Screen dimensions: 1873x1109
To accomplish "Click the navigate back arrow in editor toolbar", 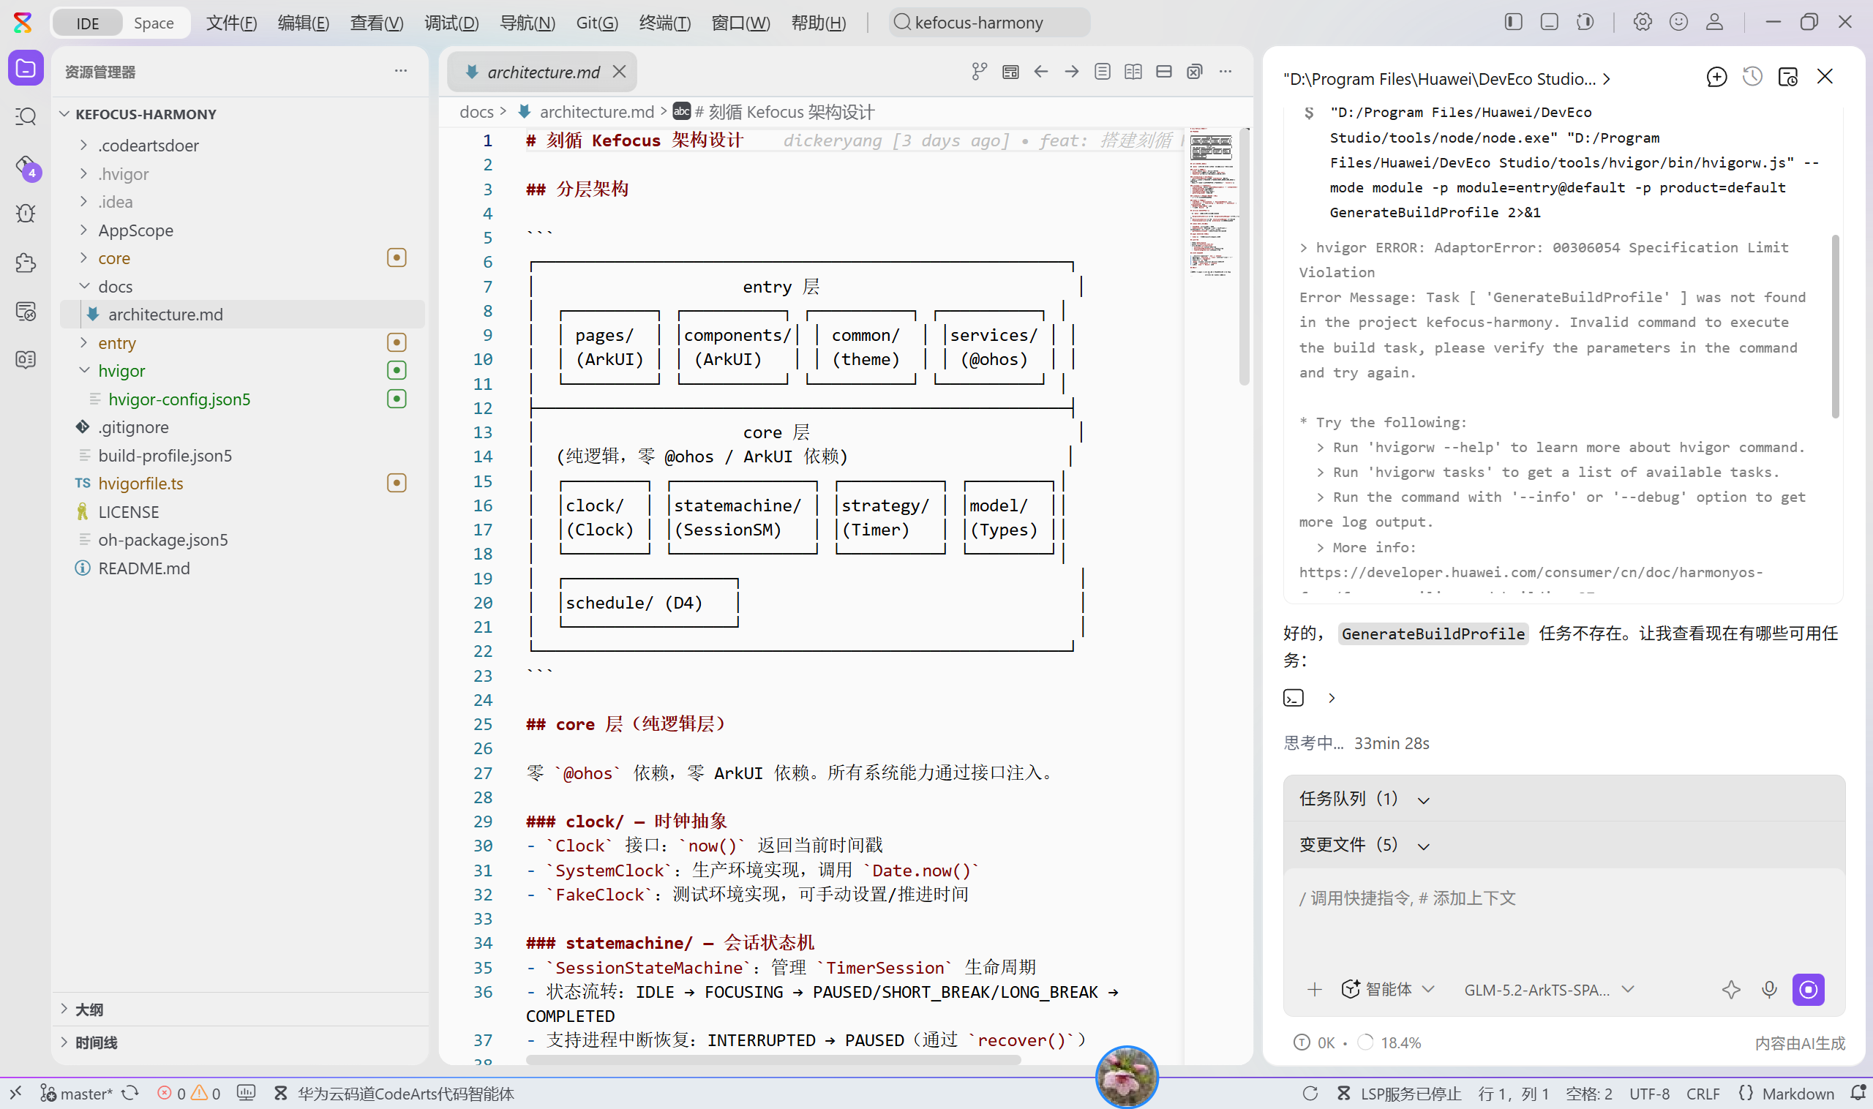I will point(1040,72).
